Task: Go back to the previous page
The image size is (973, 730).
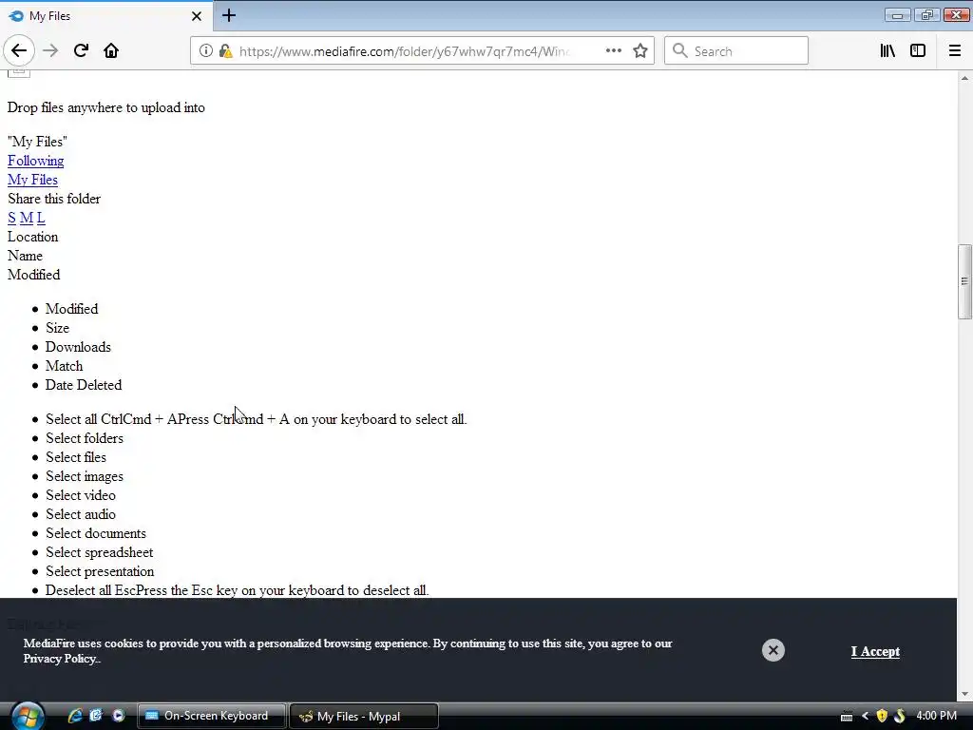Action: pyautogui.click(x=19, y=51)
